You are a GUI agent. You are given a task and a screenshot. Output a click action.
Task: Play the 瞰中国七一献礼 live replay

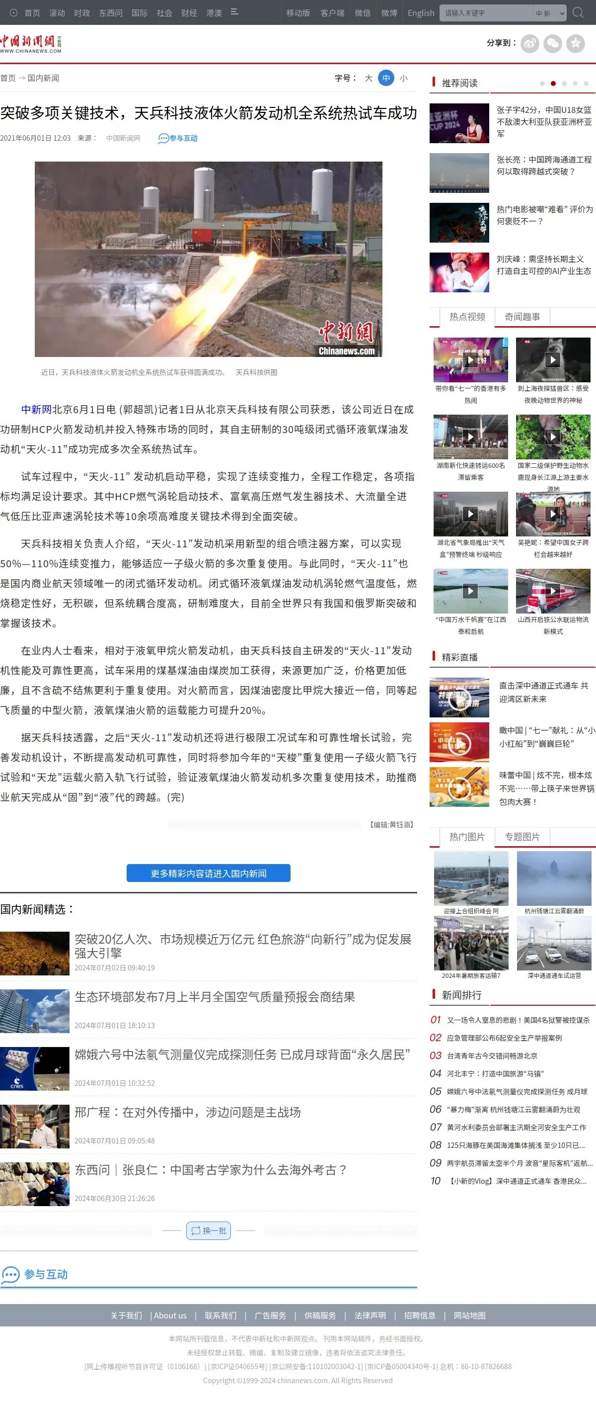[459, 742]
